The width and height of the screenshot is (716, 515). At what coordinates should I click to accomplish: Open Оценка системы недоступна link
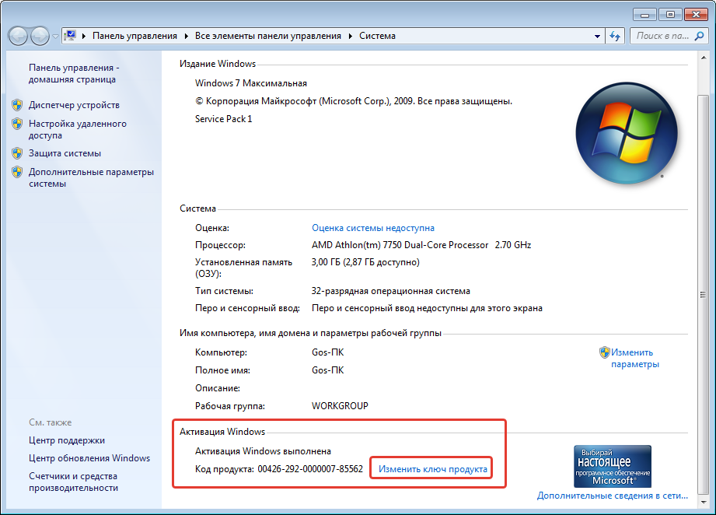(372, 228)
